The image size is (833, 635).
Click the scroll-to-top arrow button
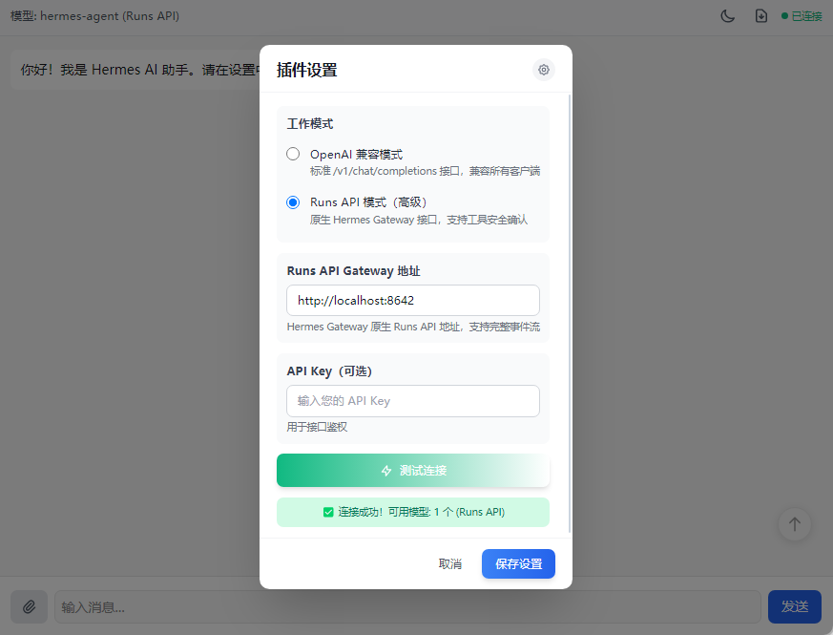coord(794,524)
